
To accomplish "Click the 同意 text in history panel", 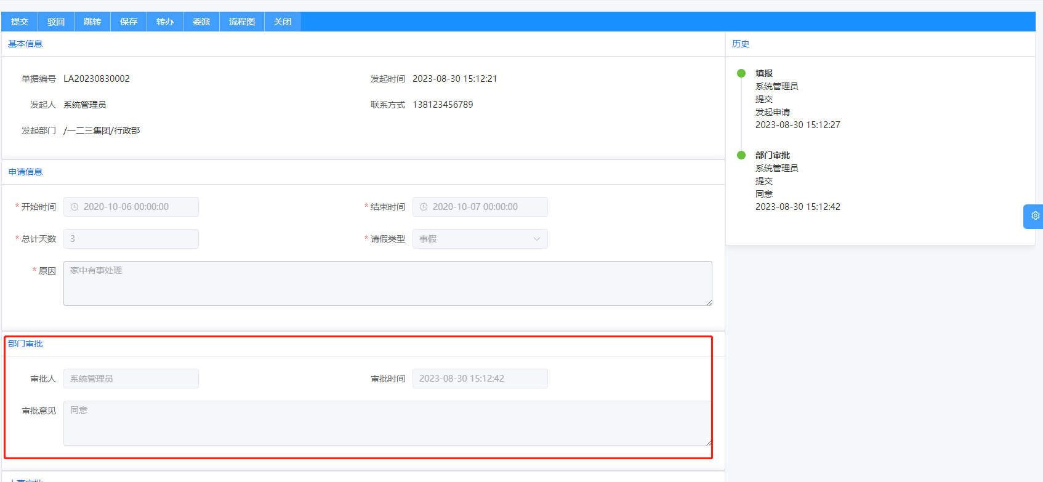I will 764,194.
